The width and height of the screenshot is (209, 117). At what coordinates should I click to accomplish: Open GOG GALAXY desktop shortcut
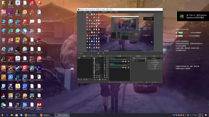pos(10,14)
